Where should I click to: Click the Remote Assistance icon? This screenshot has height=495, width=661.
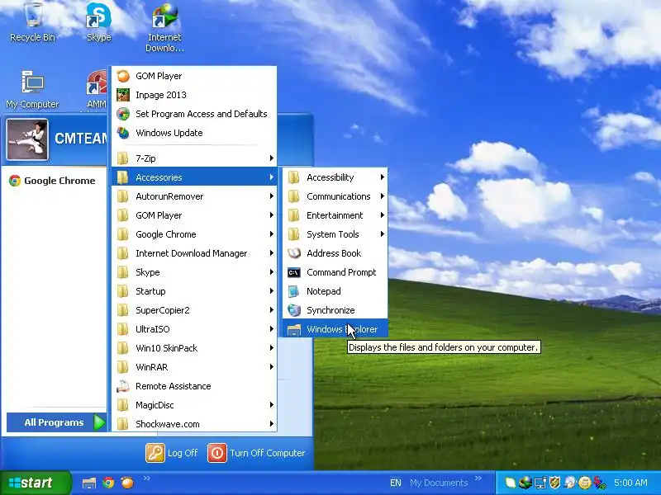[123, 386]
